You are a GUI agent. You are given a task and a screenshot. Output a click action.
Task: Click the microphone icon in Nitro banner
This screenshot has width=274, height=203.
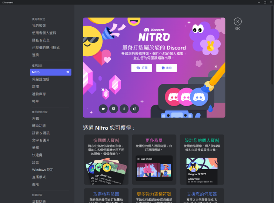coord(124,109)
